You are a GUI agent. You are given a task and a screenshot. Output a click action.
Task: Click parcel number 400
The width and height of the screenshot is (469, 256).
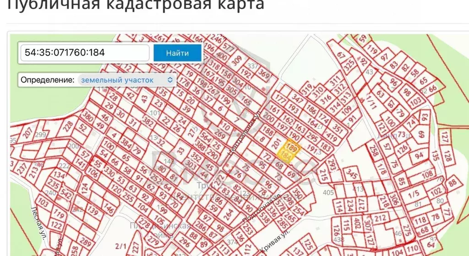tap(222, 55)
